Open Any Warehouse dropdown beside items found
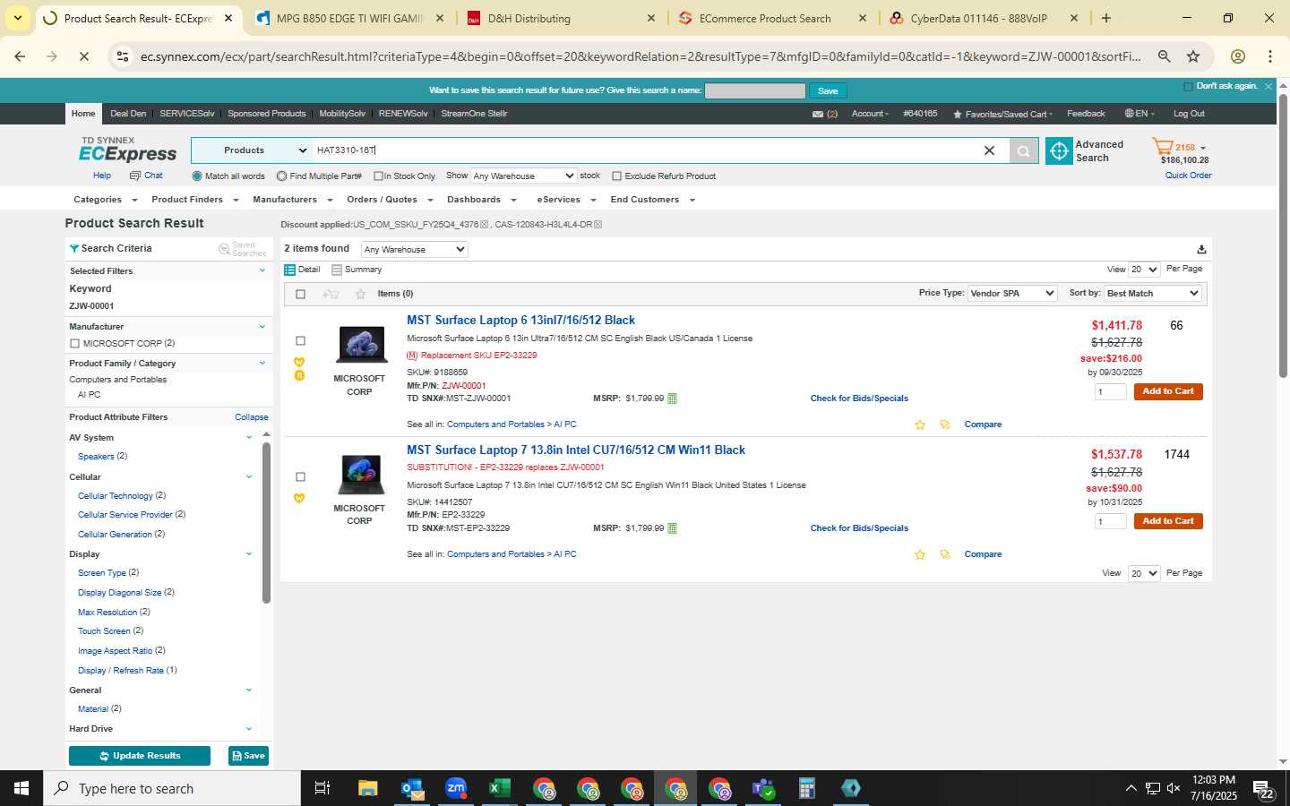The image size is (1290, 806). click(x=415, y=250)
